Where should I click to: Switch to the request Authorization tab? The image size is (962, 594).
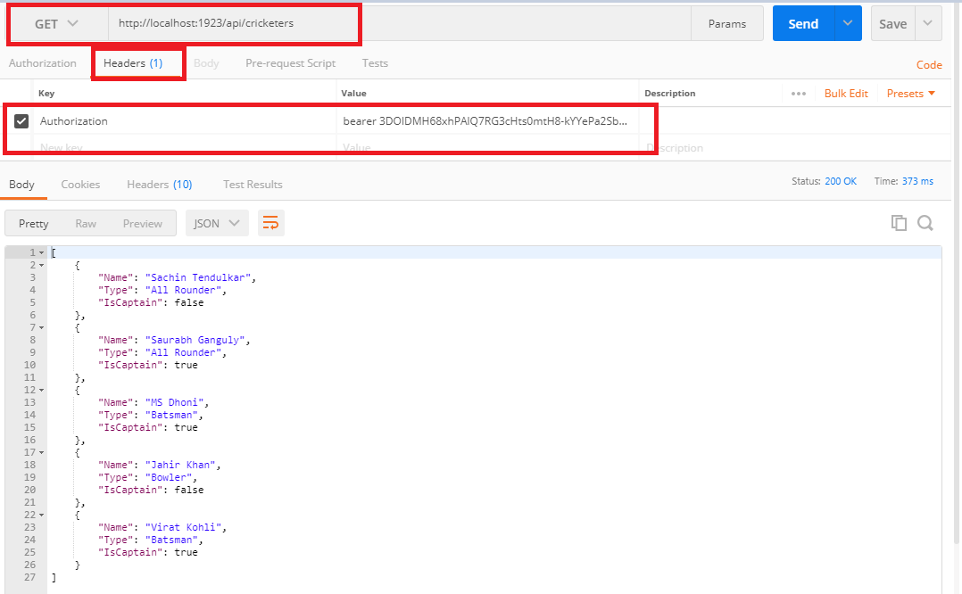pos(42,63)
